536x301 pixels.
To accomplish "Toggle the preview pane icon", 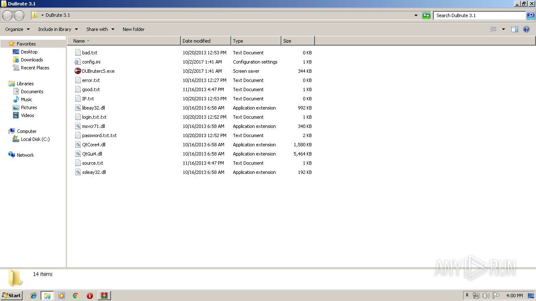I will click(x=515, y=29).
